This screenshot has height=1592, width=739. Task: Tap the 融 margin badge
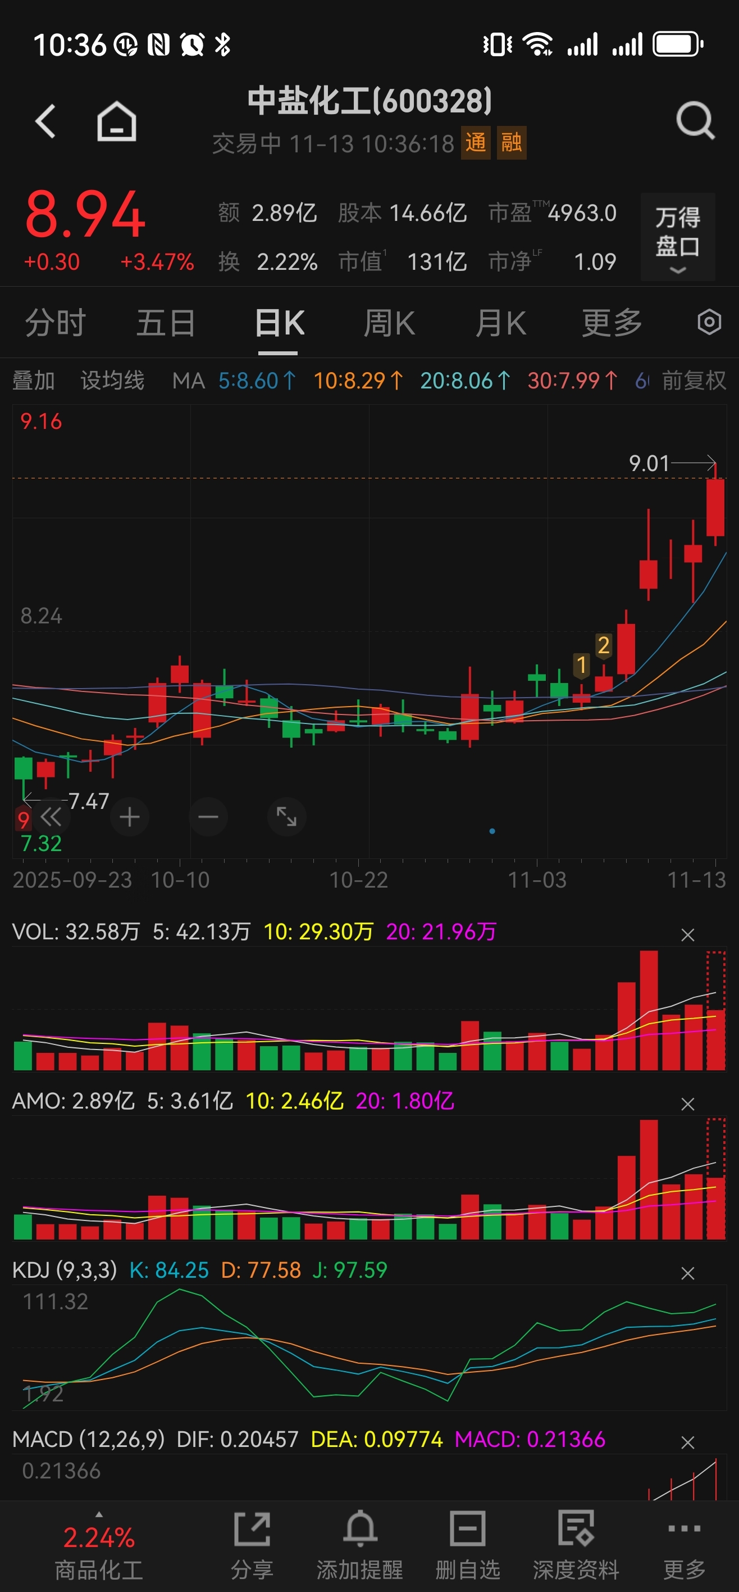tap(511, 143)
